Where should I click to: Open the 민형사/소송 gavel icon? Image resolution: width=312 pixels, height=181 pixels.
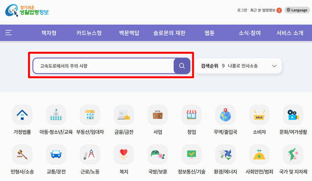click(x=22, y=155)
